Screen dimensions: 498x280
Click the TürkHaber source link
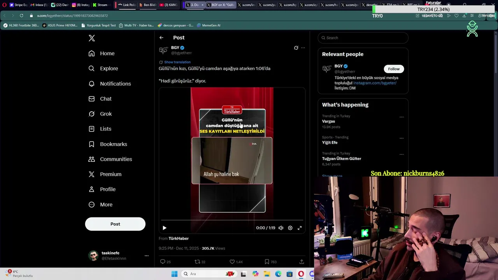click(179, 238)
